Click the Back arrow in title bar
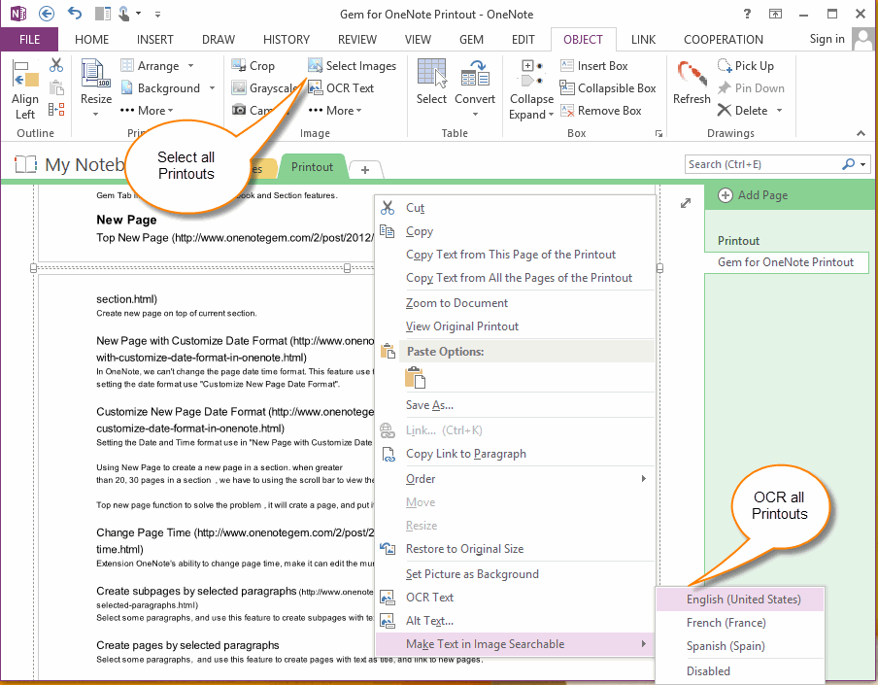This screenshot has width=878, height=685. 47,14
